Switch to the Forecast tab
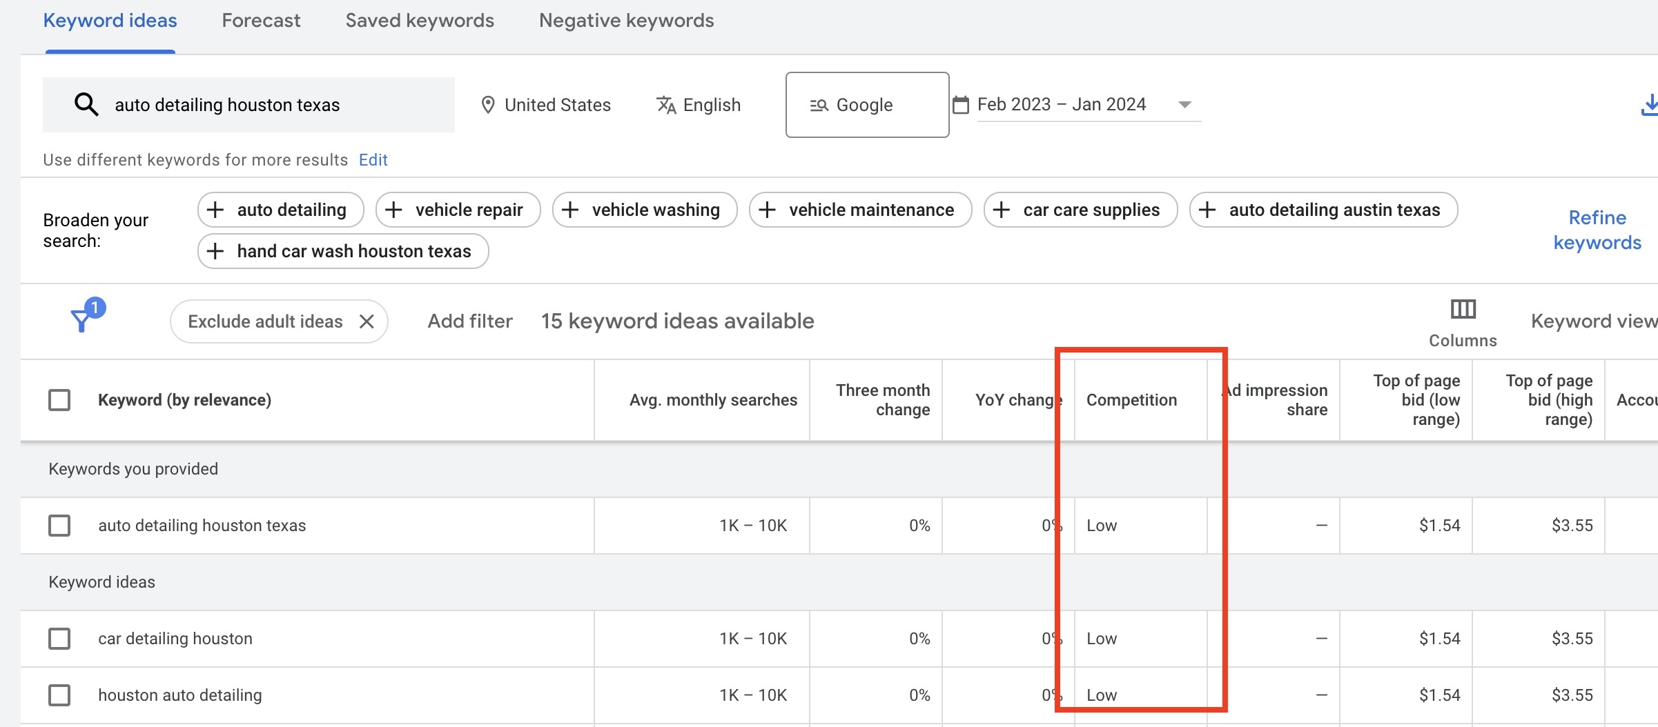1658x727 pixels. click(x=261, y=21)
